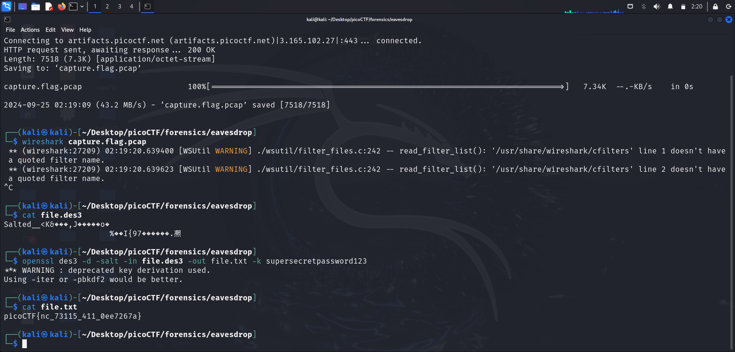Screen dimensions: 735x352
Task: Switch to workspace 2
Action: coord(107,7)
